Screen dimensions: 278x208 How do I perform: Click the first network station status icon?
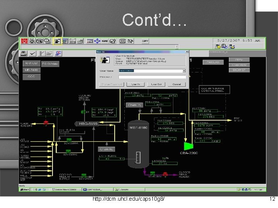click(x=217, y=47)
